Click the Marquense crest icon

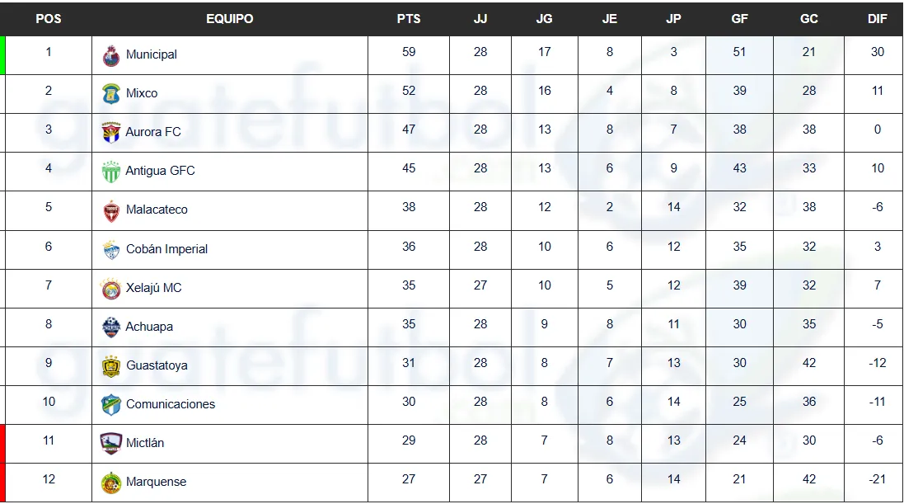pyautogui.click(x=111, y=483)
